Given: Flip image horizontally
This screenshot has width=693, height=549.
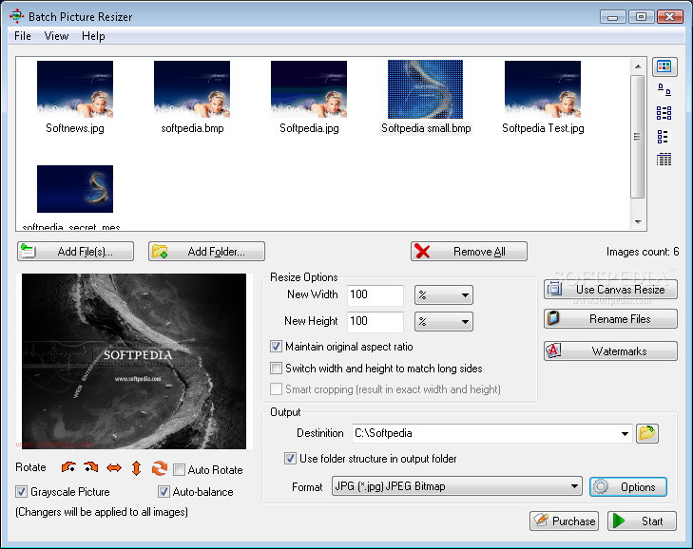Looking at the screenshot, I should 114,467.
